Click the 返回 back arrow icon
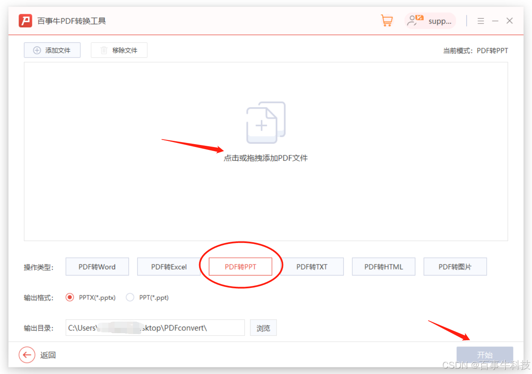 (27, 355)
